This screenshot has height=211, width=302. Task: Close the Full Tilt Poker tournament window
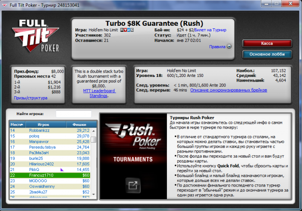click(x=291, y=3)
